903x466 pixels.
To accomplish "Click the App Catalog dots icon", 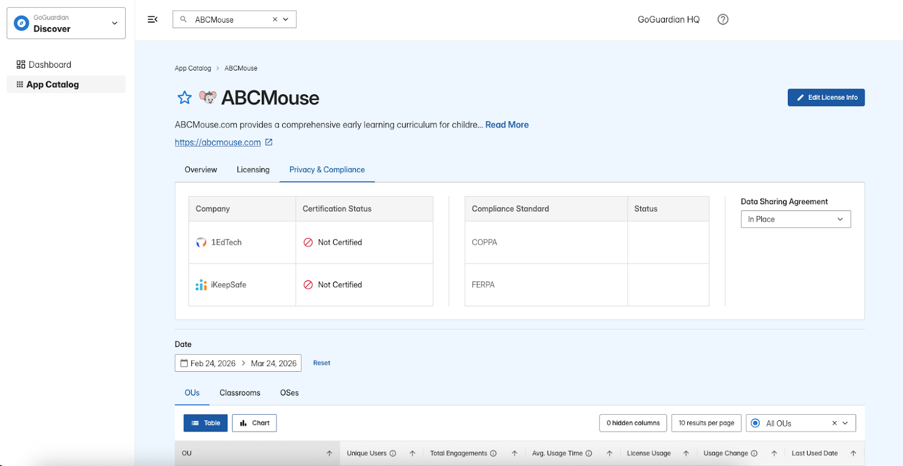I will 20,84.
